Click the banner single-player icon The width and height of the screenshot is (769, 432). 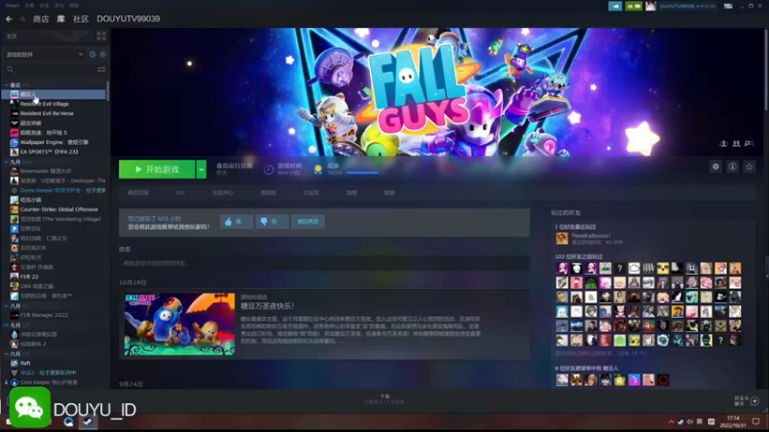[723, 143]
